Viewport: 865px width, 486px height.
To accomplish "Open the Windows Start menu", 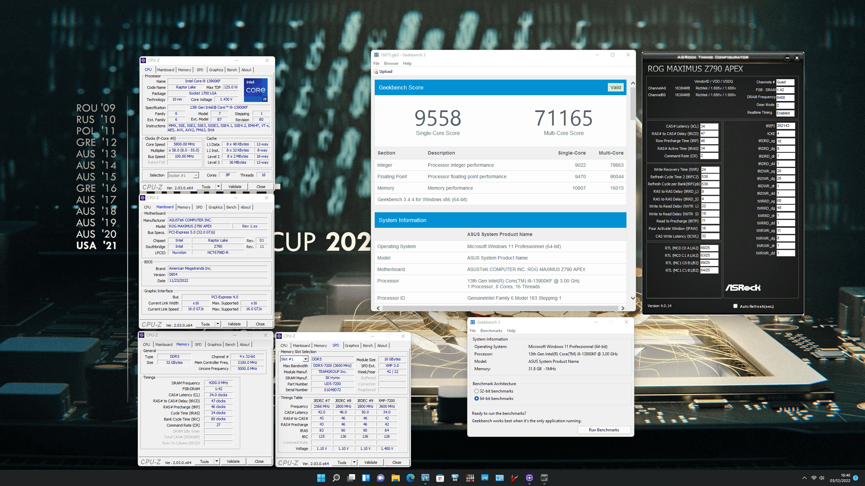I will tap(321, 478).
